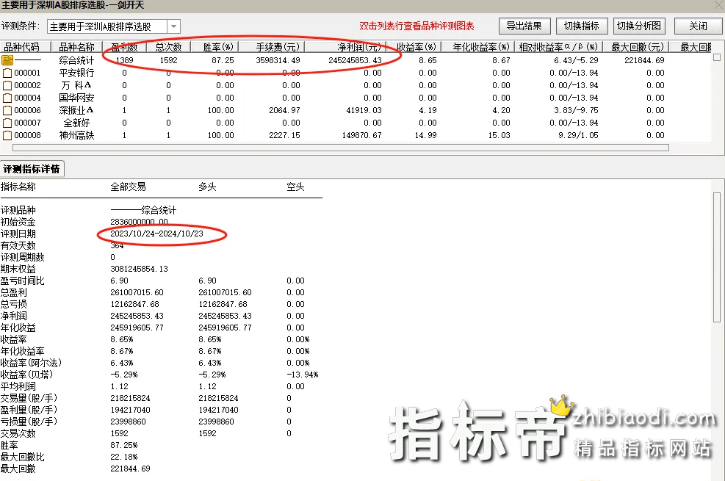Click the 交易次数 label
This screenshot has height=481, width=725.
click(18, 433)
